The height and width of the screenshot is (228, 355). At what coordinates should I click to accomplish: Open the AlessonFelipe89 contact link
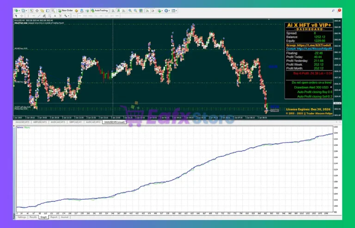click(x=309, y=49)
